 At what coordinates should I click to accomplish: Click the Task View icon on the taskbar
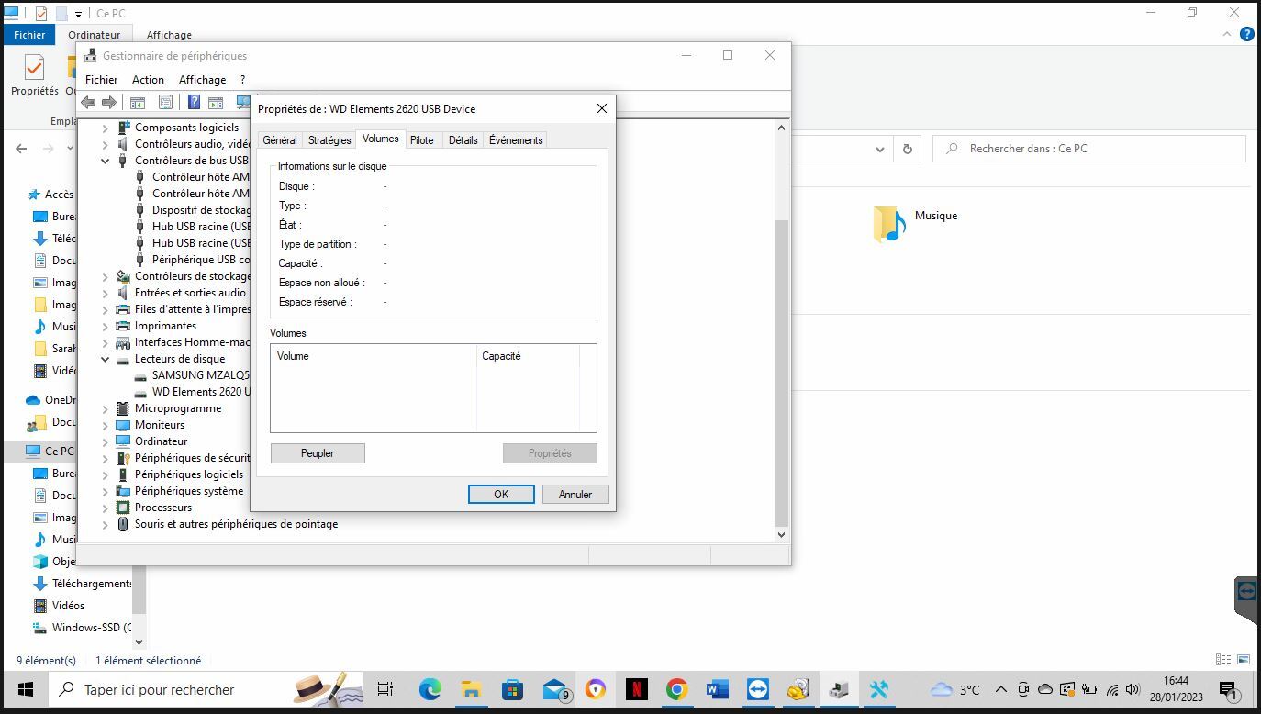point(385,689)
